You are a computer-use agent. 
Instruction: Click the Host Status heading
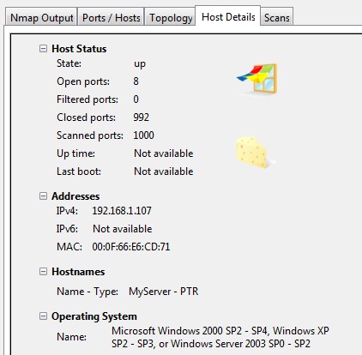click(79, 49)
